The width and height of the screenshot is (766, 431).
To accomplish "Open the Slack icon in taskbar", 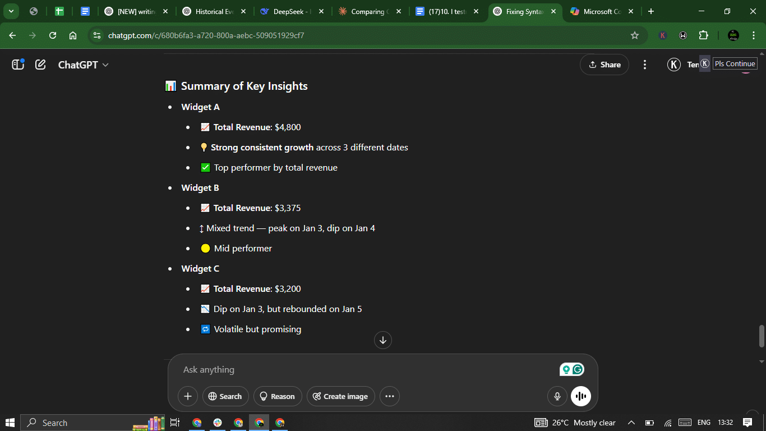I will (218, 423).
